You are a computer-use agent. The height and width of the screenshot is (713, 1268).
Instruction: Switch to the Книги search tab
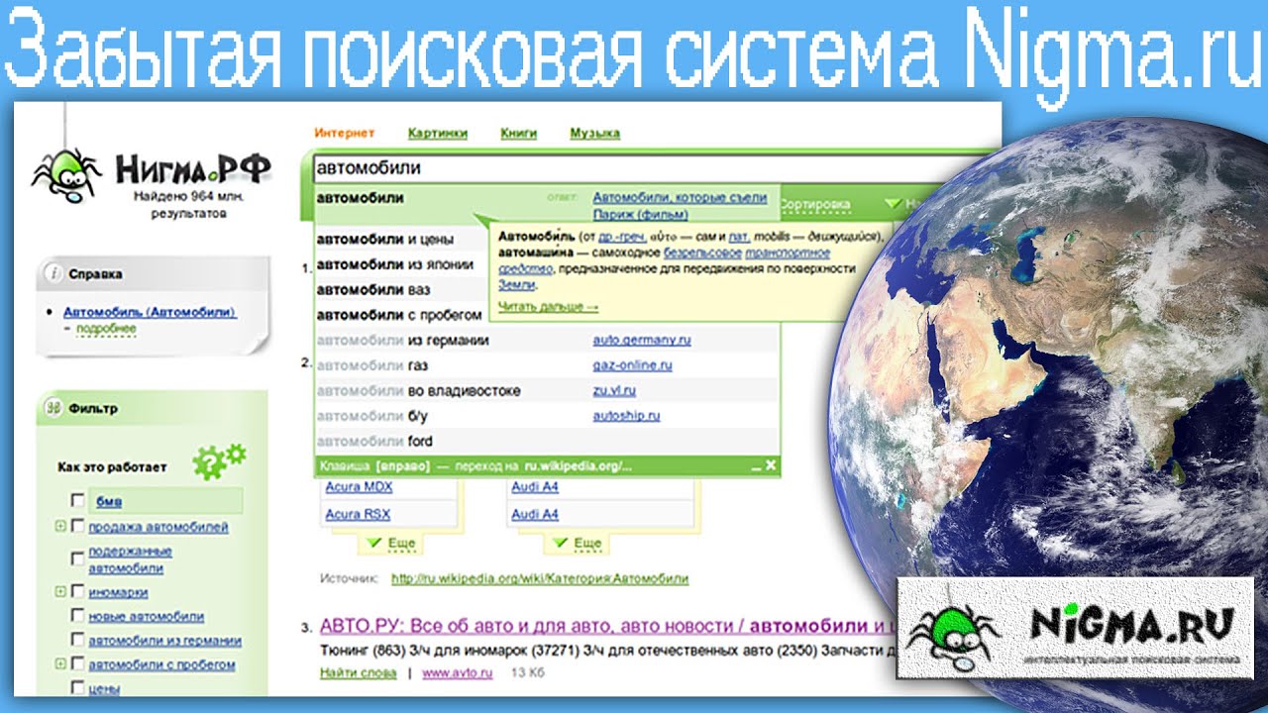click(x=518, y=133)
